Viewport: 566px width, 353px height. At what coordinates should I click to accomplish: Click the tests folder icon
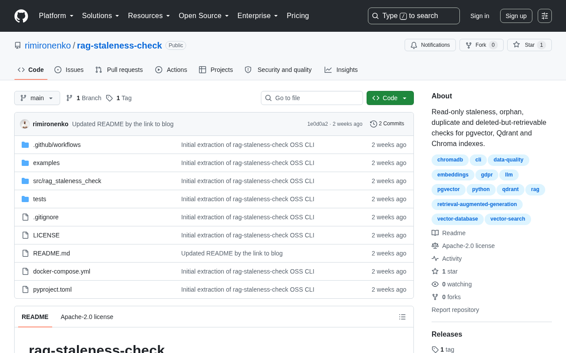[x=25, y=199]
